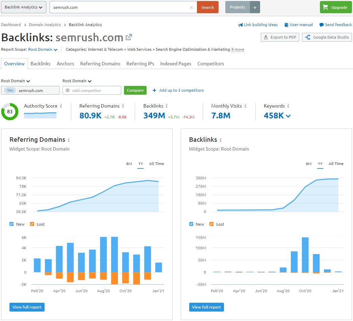Click Referring Domains metric info icon
The height and width of the screenshot is (321, 353).
click(x=123, y=106)
